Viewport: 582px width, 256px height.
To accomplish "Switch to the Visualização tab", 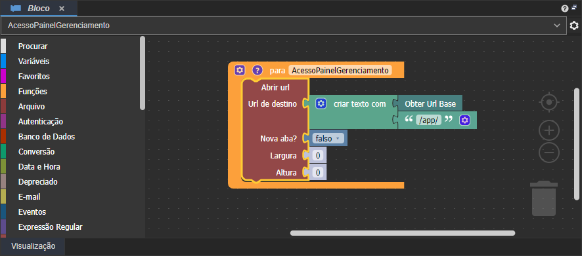I will click(x=33, y=246).
